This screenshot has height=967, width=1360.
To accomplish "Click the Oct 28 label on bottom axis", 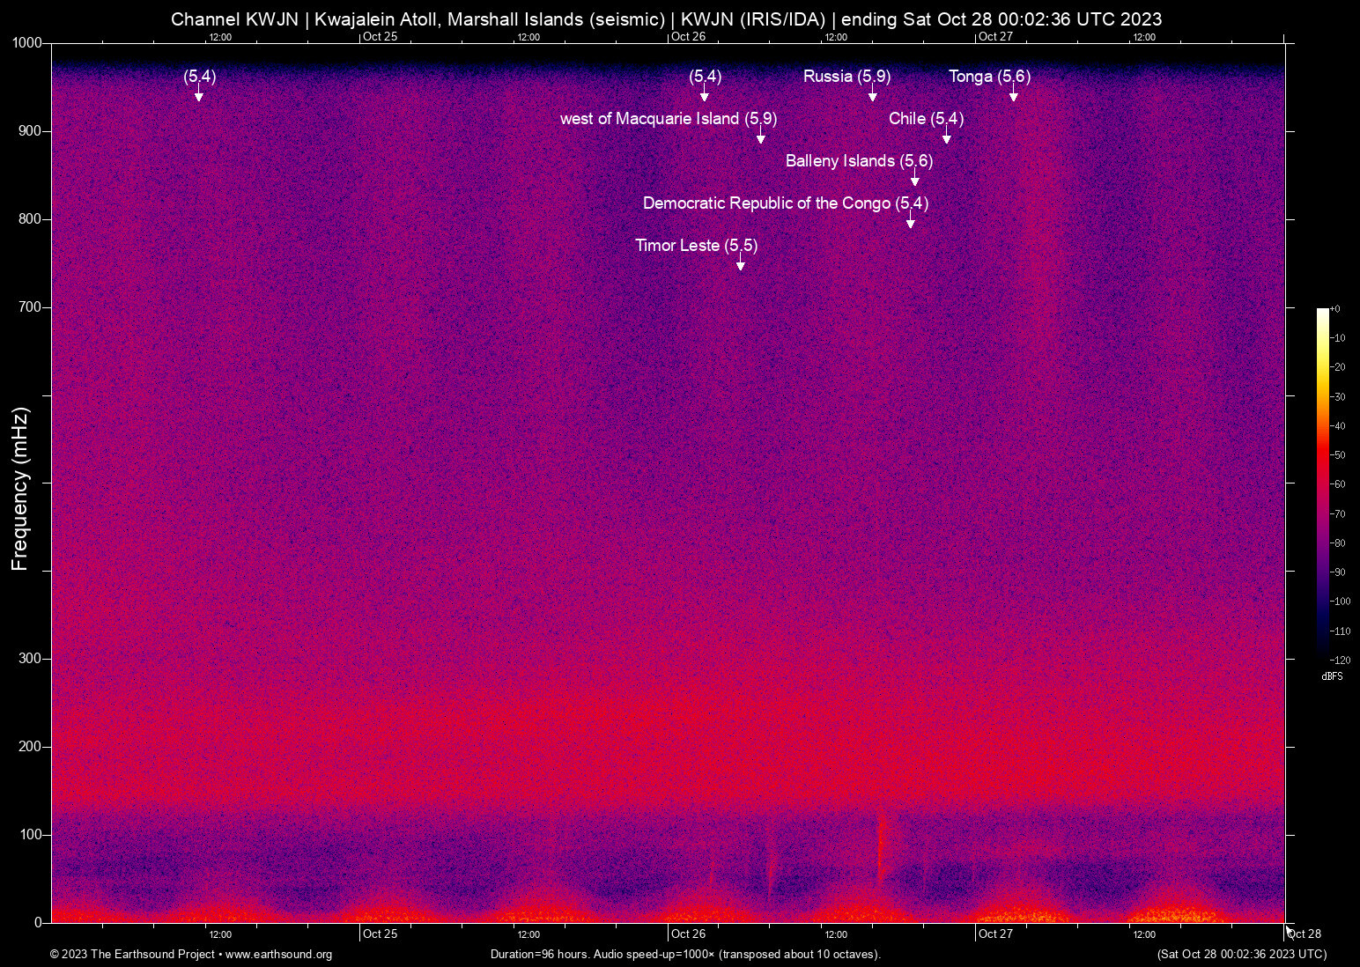I will coord(1304,934).
